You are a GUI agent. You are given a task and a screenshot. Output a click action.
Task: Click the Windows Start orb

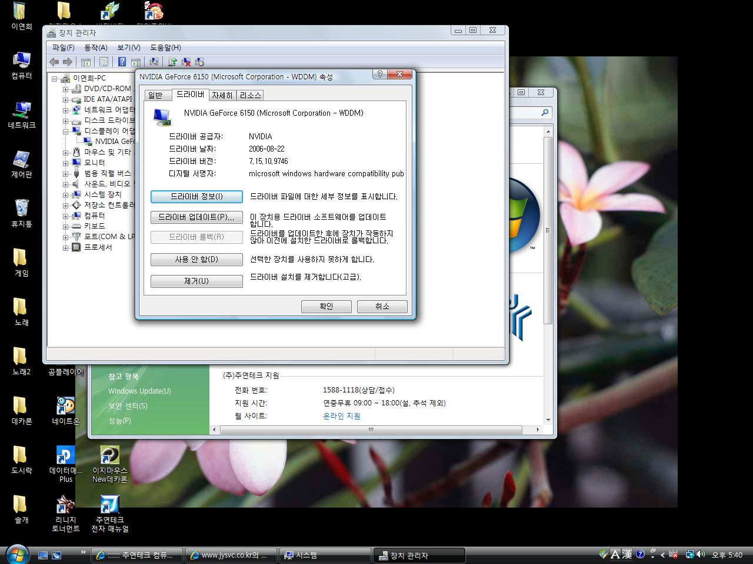16,554
